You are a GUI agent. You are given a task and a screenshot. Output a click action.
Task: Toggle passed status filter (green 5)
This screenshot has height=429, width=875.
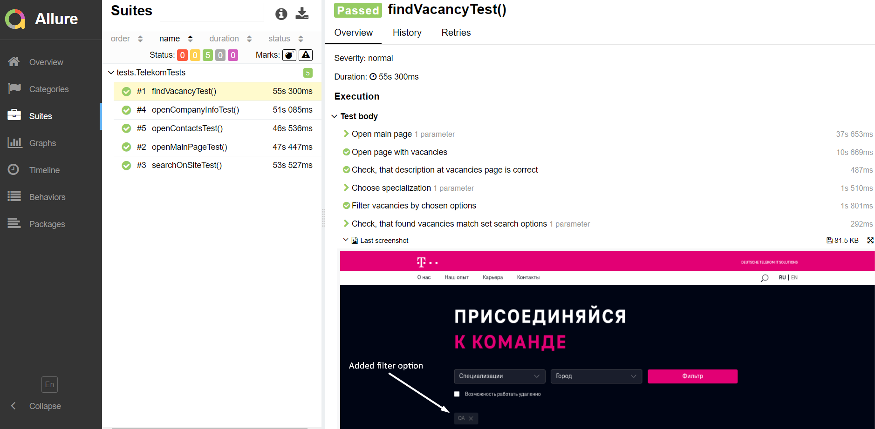click(x=208, y=55)
